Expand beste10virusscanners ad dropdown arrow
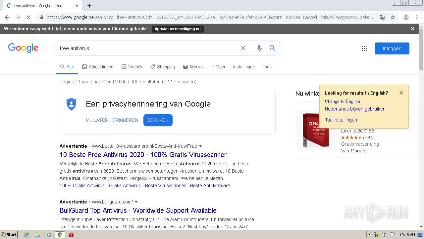 tap(200, 146)
